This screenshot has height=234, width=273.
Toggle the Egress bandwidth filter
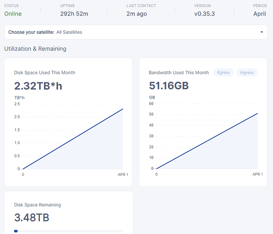(x=224, y=73)
